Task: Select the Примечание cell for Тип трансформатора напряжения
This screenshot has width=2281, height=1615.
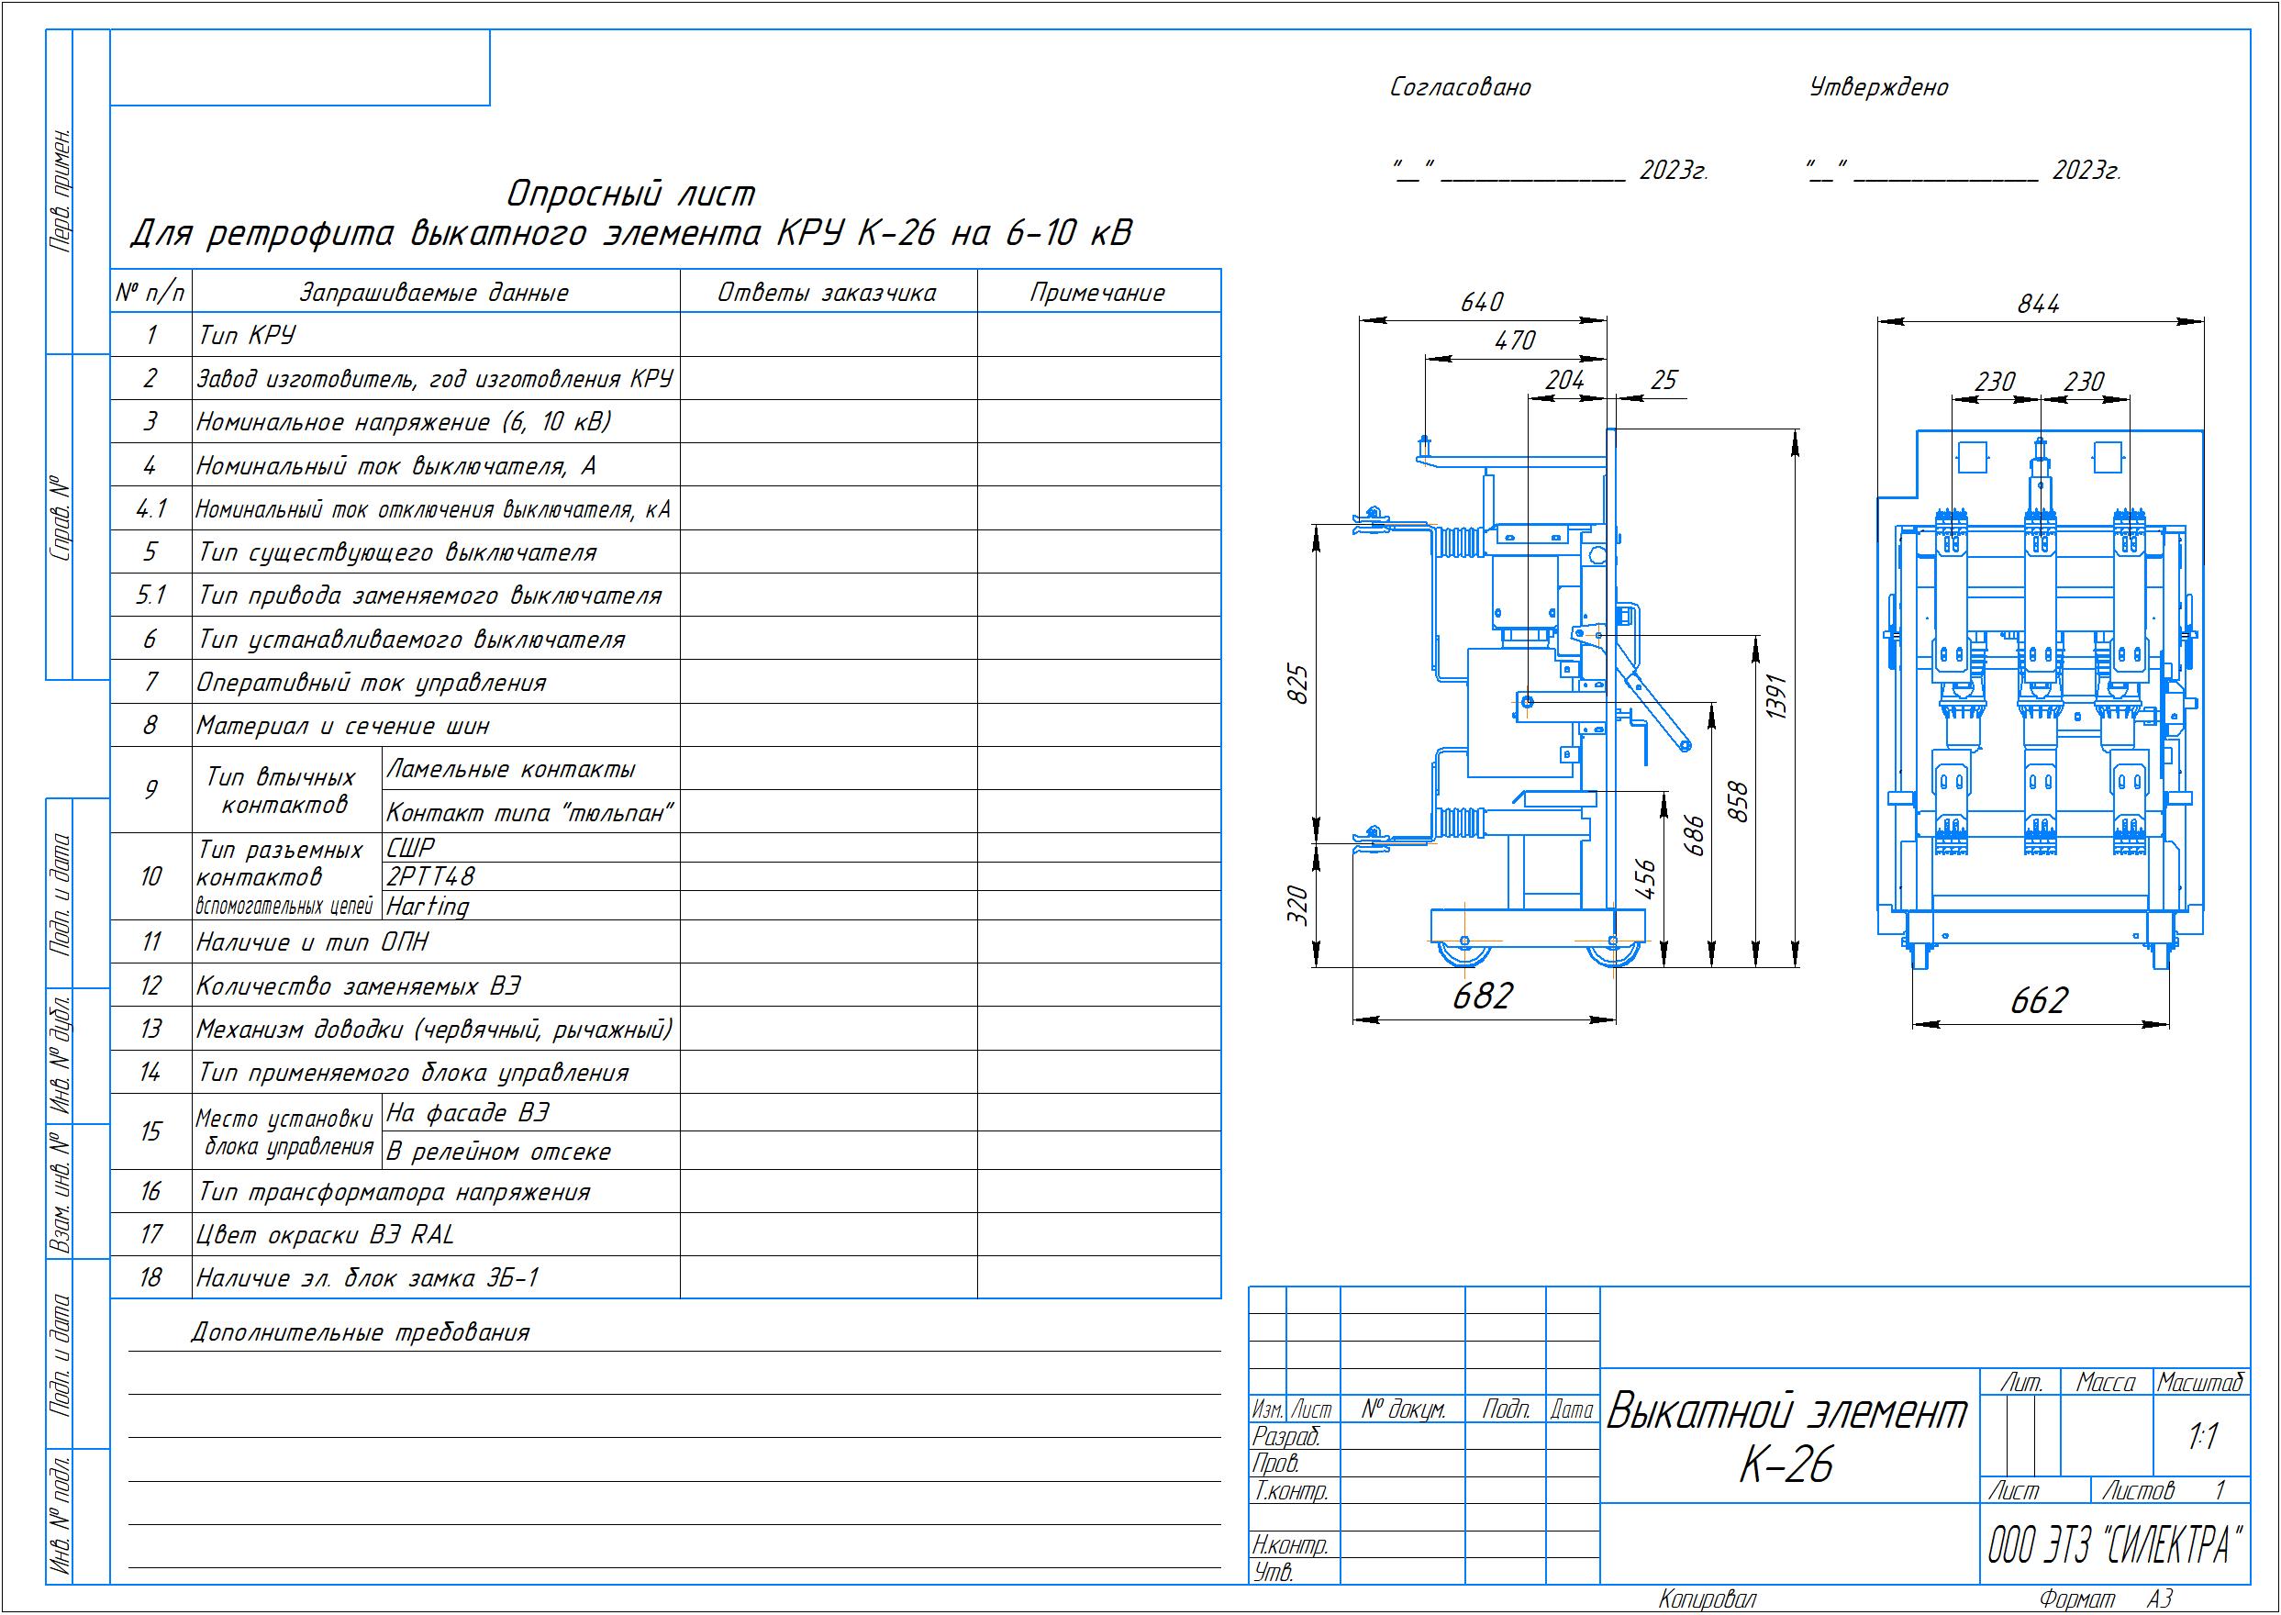Action: 1098,1191
